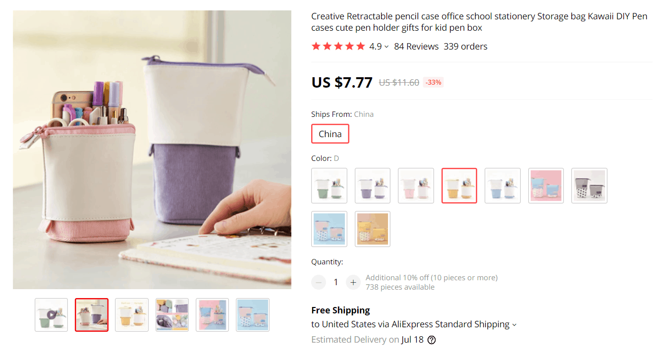Click the fifth red rating star
Screen dimensions: 661x355
pos(361,46)
